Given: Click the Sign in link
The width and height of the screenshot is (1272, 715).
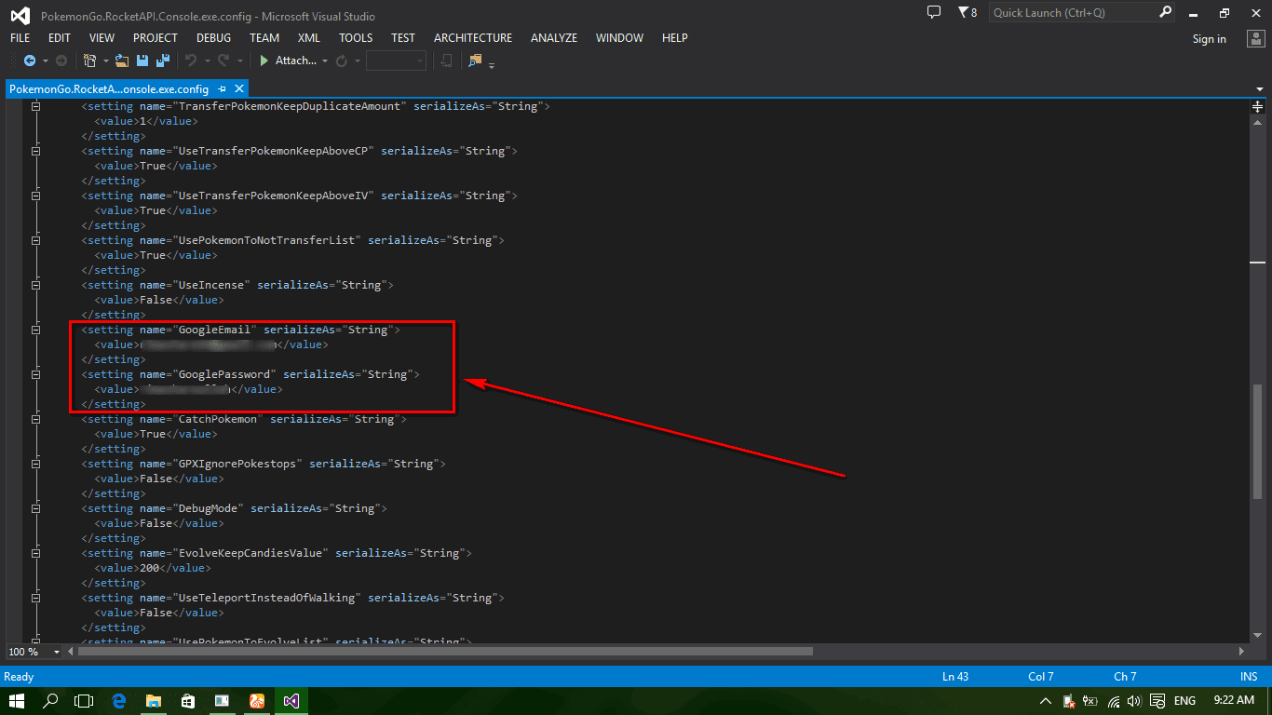Looking at the screenshot, I should [x=1209, y=38].
